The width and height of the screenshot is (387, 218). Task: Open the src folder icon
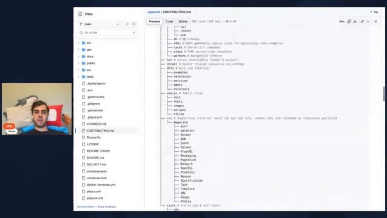pos(83,70)
